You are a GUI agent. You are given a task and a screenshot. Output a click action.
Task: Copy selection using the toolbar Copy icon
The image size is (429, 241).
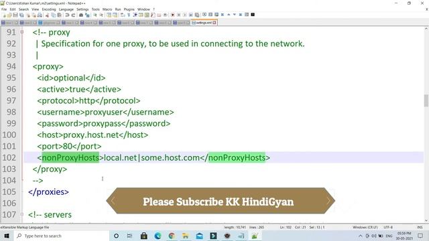click(x=54, y=15)
